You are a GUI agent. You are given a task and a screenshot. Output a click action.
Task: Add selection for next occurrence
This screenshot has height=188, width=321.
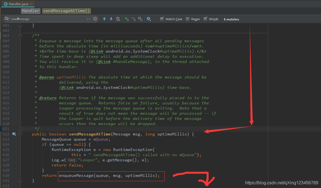127,19
